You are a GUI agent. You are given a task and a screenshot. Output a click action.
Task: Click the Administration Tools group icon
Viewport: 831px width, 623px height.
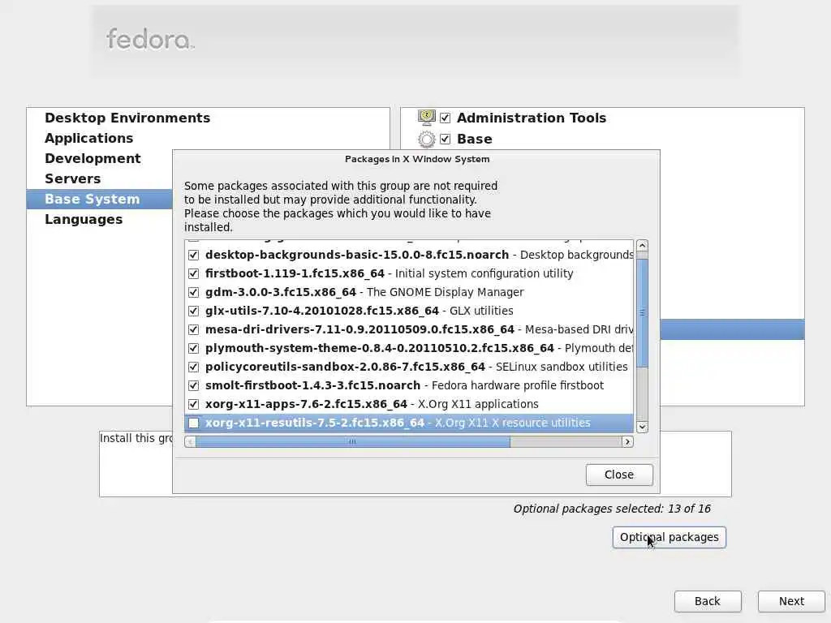tap(427, 118)
